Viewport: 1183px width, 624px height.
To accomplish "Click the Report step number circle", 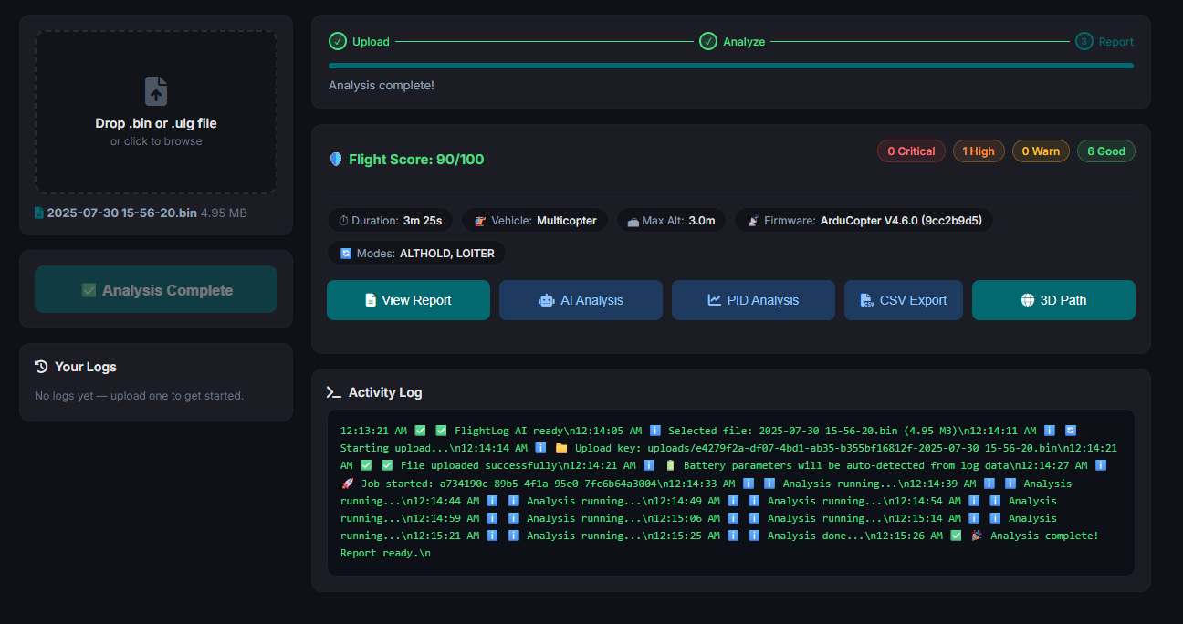I will pos(1084,41).
